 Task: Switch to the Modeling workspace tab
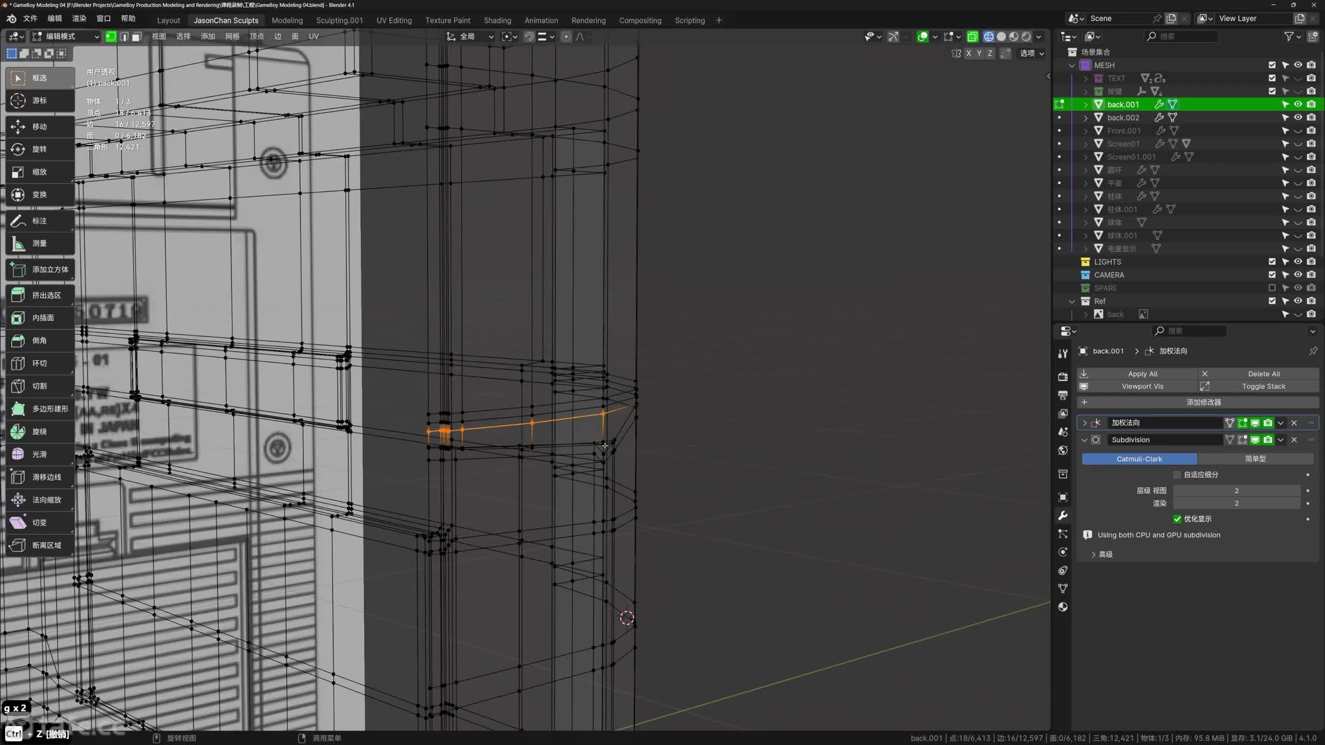tap(287, 20)
